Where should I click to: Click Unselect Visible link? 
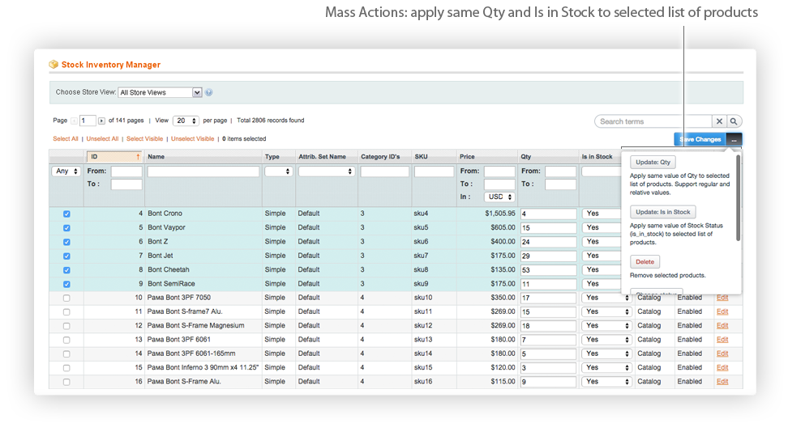coord(192,139)
